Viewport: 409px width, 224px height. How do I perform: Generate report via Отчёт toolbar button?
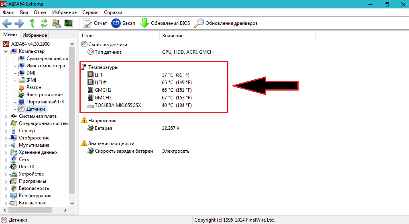[x=95, y=23]
